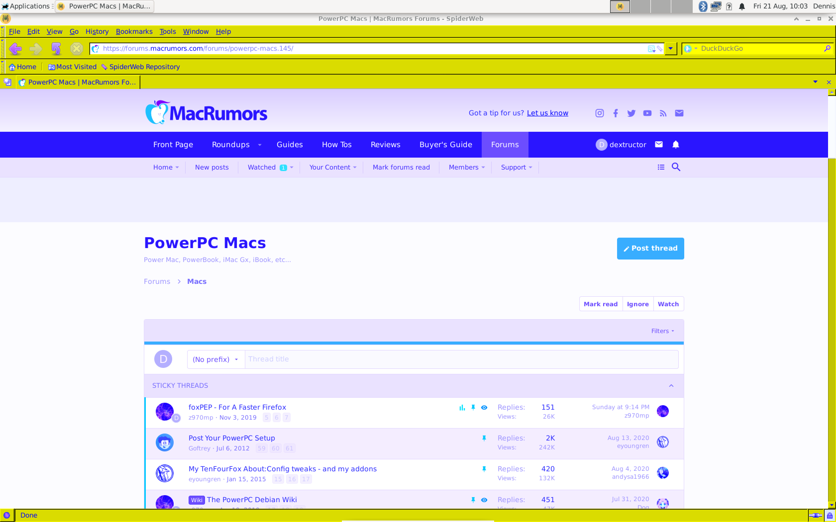The width and height of the screenshot is (836, 522).
Task: Click the network icon in the system tray
Action: (x=716, y=6)
